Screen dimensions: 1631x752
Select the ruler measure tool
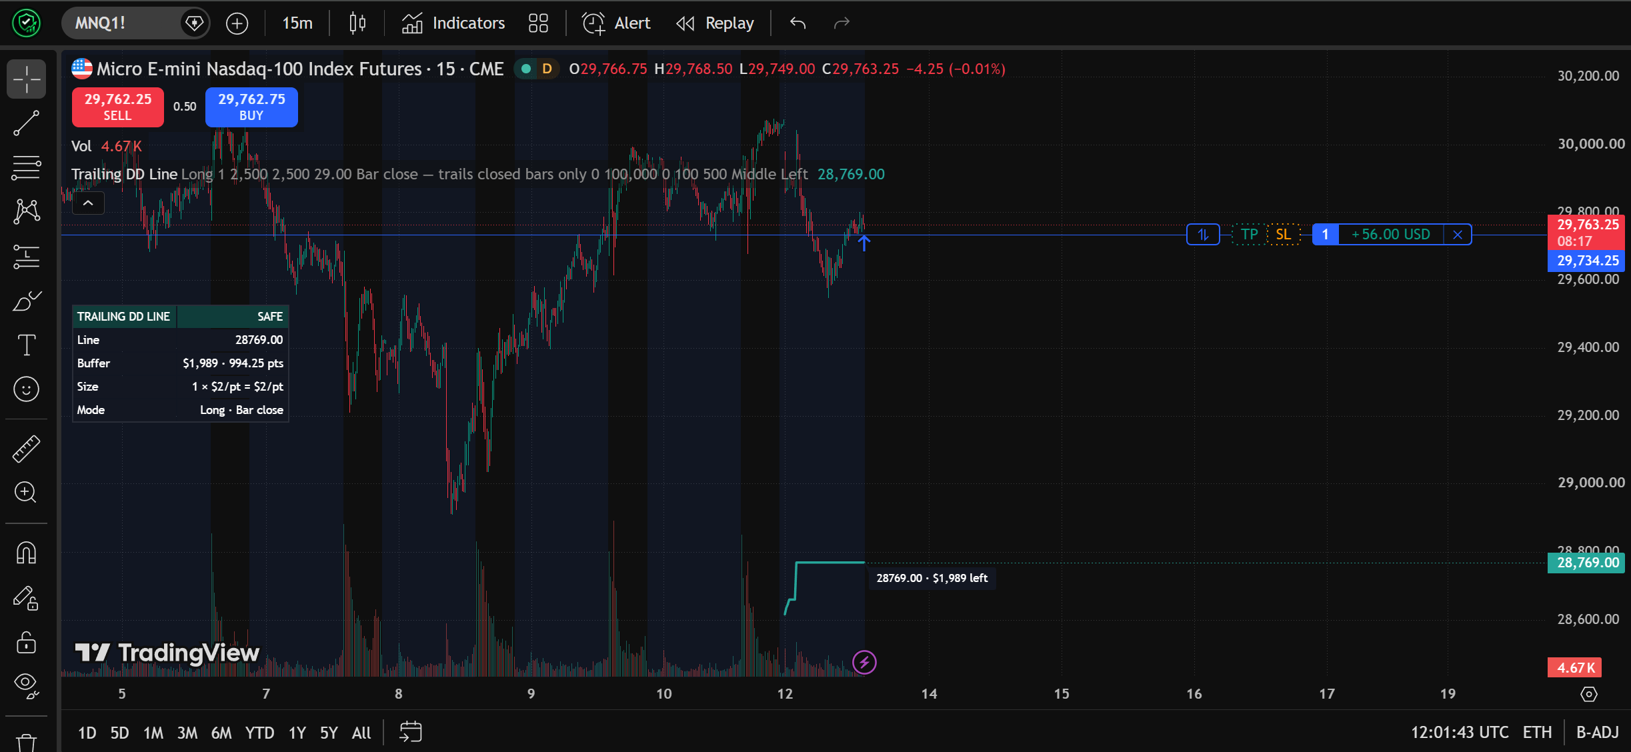(27, 449)
